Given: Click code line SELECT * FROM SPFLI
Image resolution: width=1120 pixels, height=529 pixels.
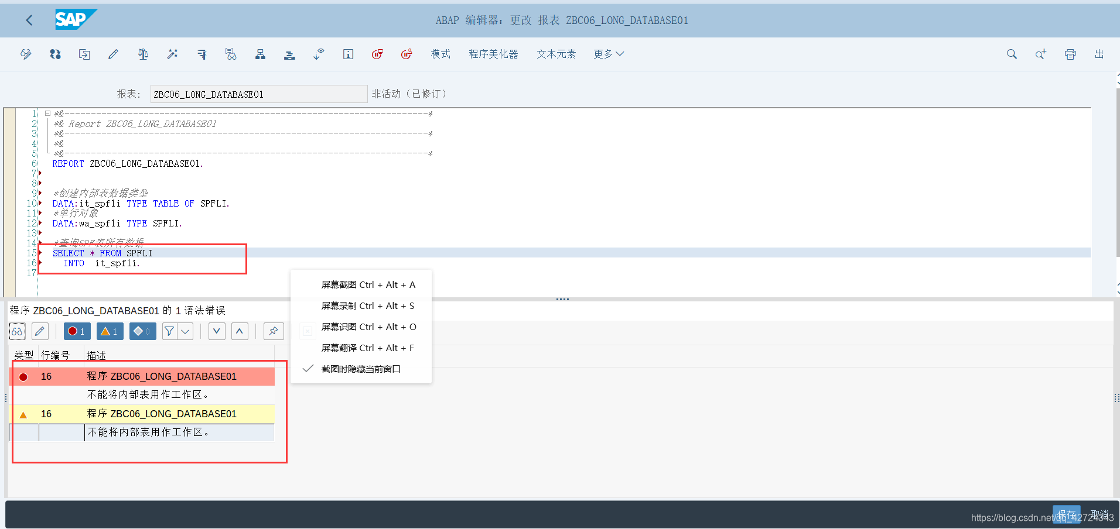Looking at the screenshot, I should click(x=103, y=253).
